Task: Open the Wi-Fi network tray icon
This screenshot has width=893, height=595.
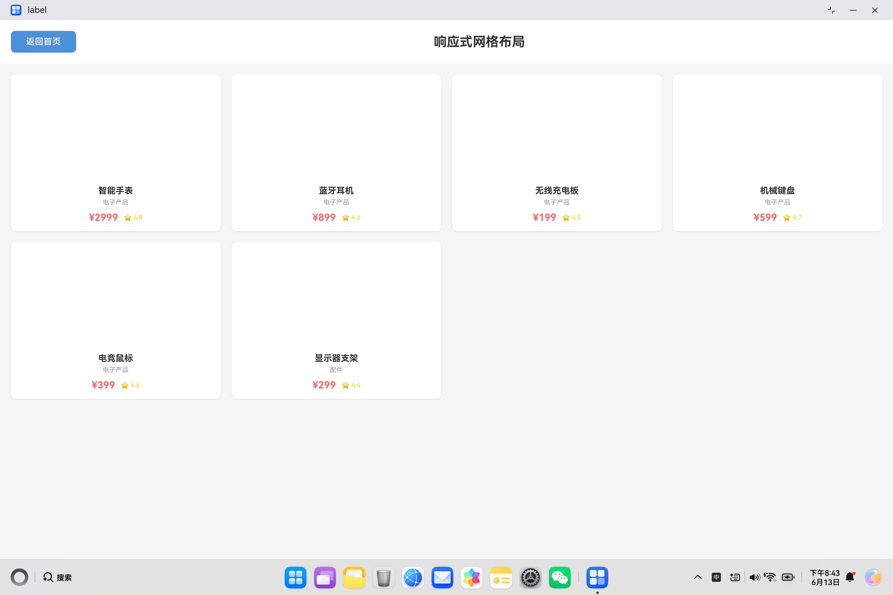Action: coord(770,577)
